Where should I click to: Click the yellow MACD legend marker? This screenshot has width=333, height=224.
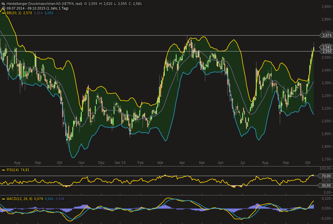point(3,199)
